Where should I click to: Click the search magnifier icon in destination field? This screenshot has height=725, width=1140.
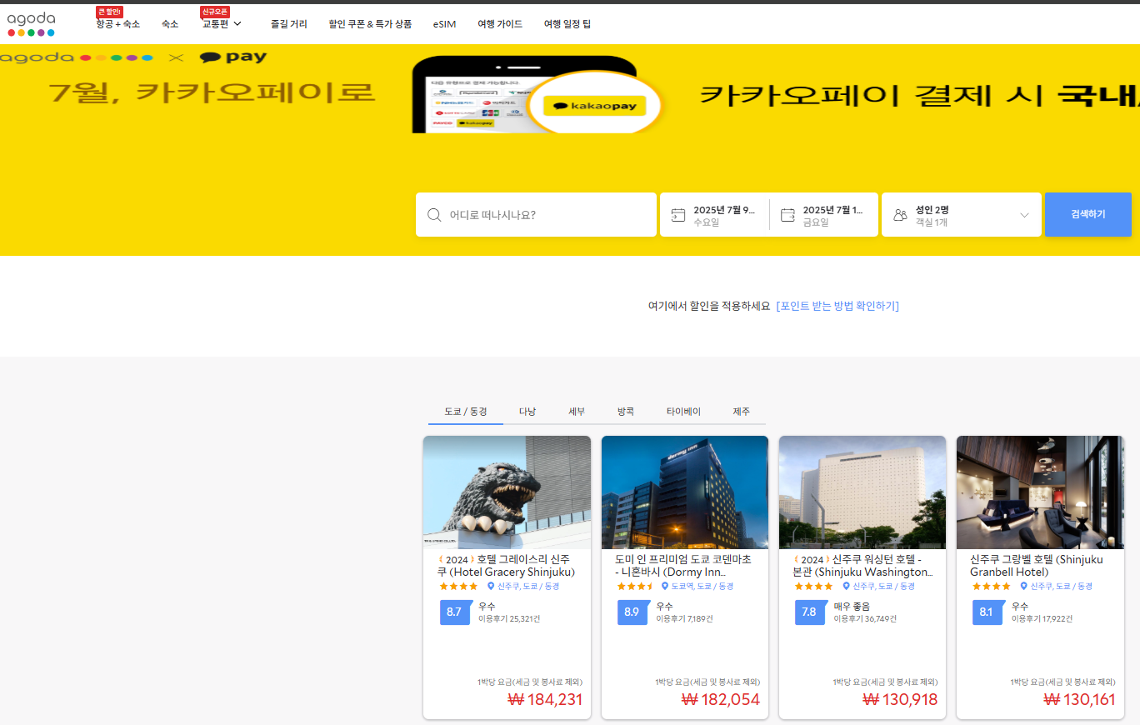click(434, 215)
